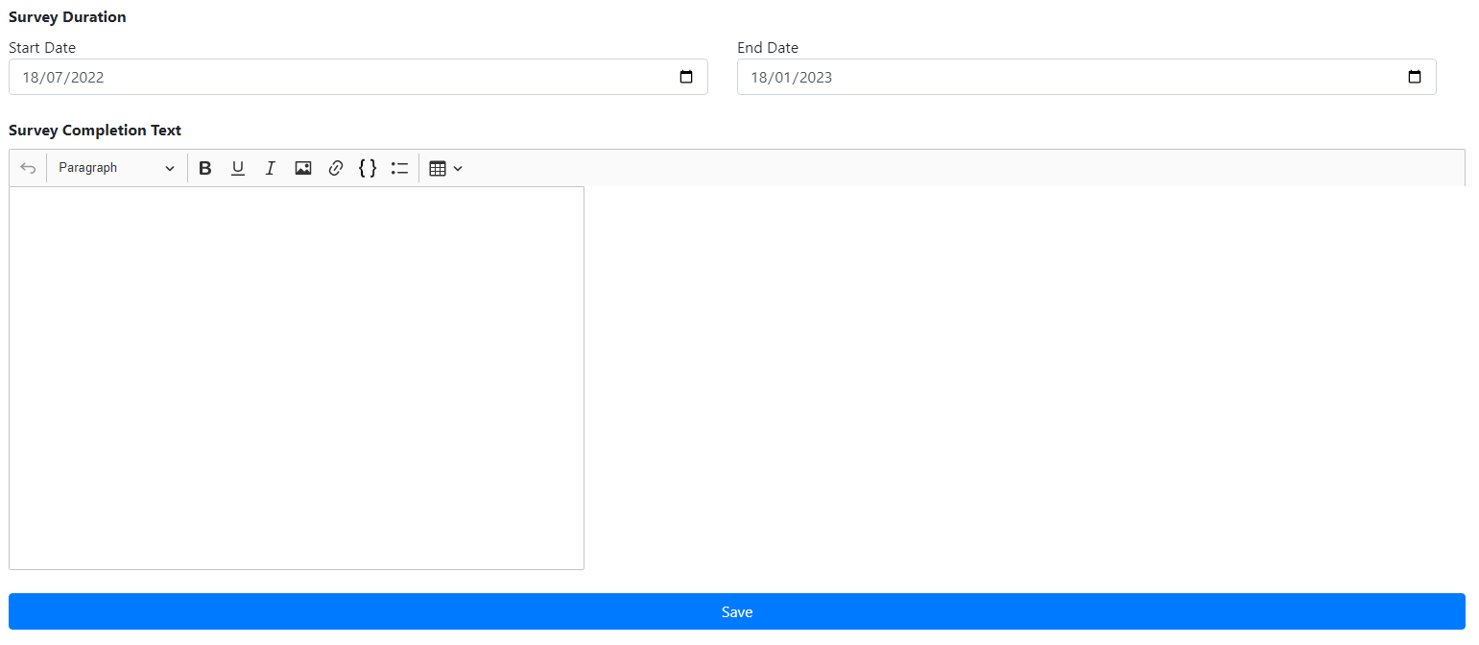Toggle the bulleted list icon
Viewport: 1479px width, 645px height.
pyautogui.click(x=400, y=168)
